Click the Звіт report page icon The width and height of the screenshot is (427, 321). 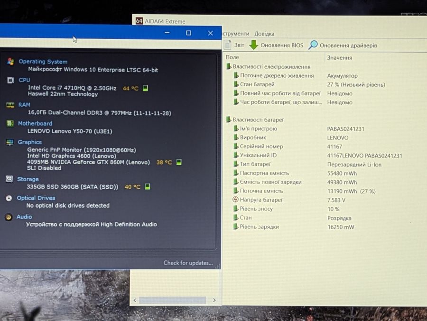(227, 45)
